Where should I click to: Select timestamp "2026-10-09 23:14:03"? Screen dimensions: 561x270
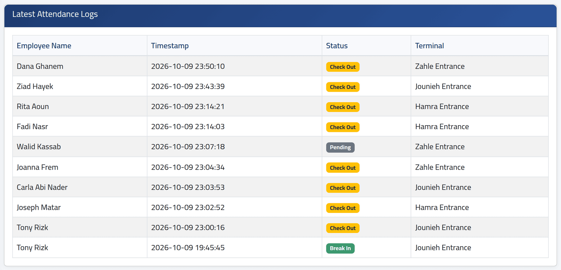coord(188,127)
